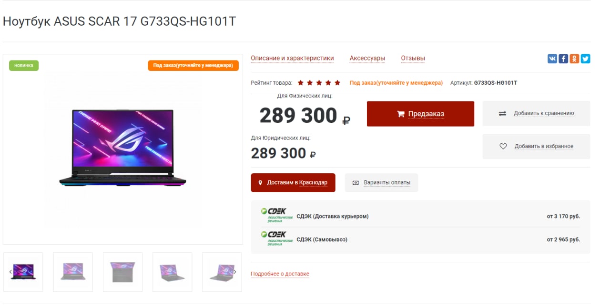The height and width of the screenshot is (306, 610).
Task: Open the Варианты оплаты payment options
Action: point(381,183)
